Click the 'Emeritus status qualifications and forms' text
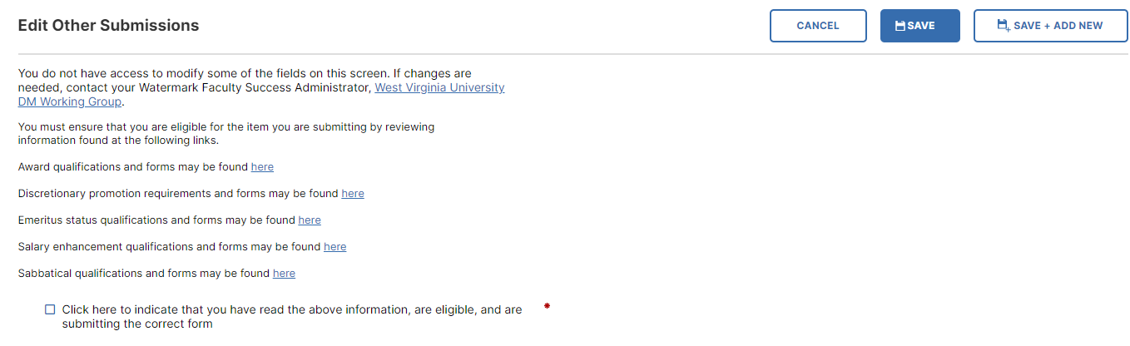 click(x=156, y=220)
